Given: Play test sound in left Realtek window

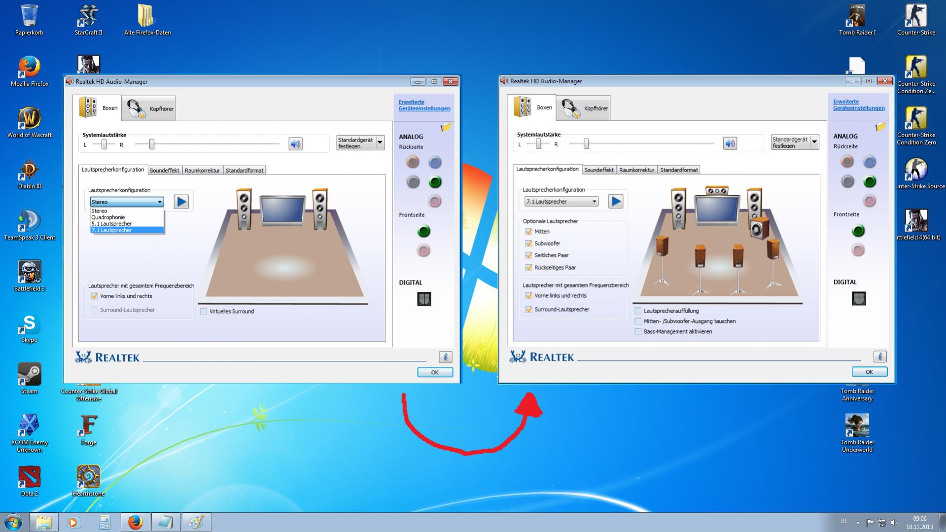Looking at the screenshot, I should click(181, 202).
